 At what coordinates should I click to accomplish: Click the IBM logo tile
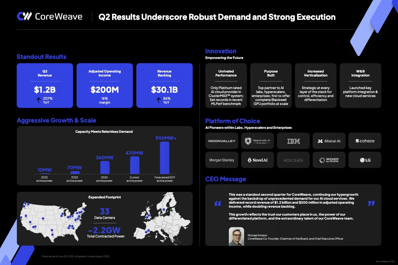tap(294, 141)
